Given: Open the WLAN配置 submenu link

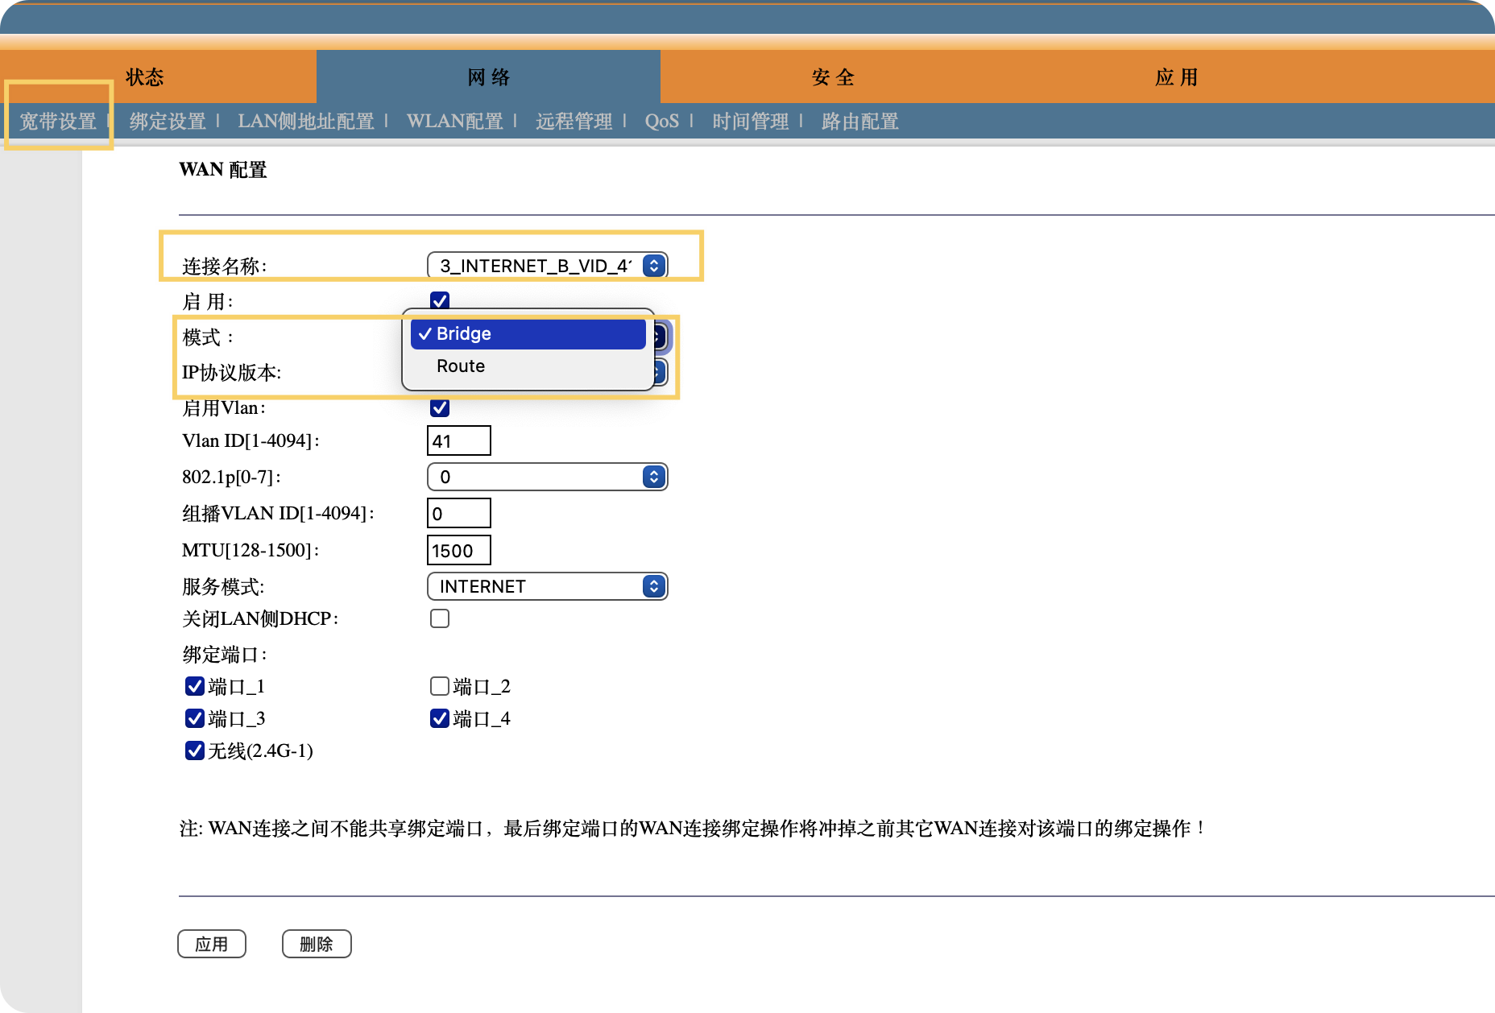Looking at the screenshot, I should [x=454, y=122].
